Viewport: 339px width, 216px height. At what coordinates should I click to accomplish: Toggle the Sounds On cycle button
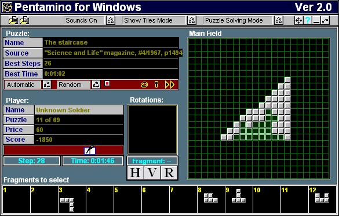point(111,20)
